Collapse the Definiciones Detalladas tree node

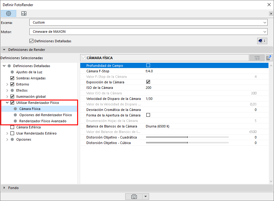pos(4,66)
